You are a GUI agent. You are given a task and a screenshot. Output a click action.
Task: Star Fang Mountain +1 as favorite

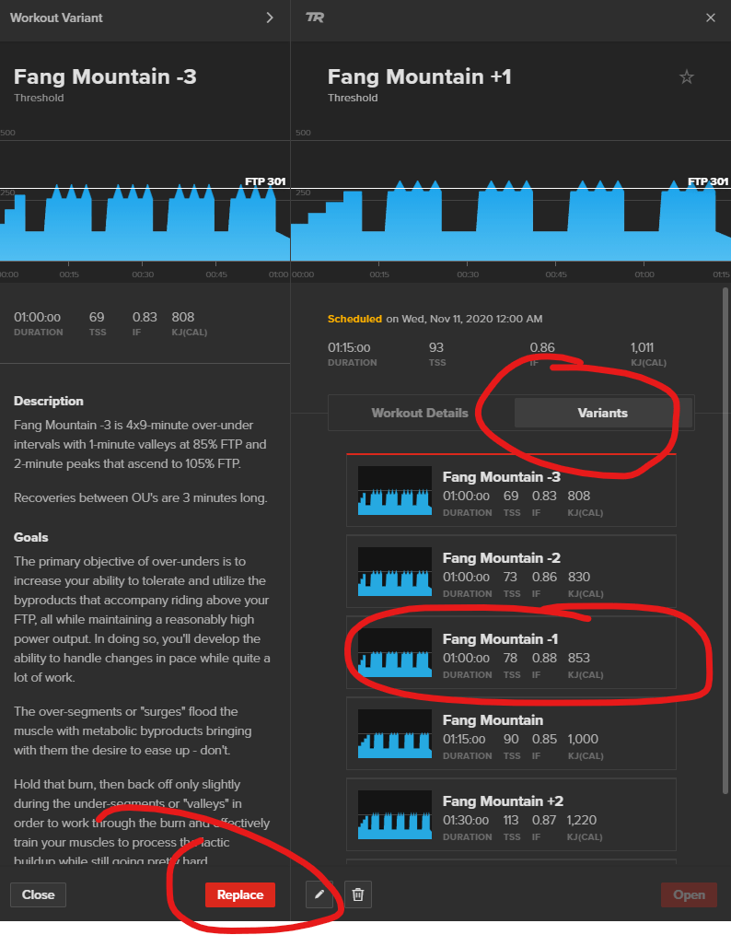tap(686, 77)
